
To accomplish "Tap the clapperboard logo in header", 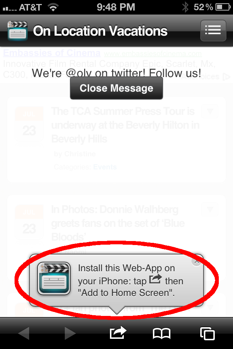I will (x=17, y=31).
